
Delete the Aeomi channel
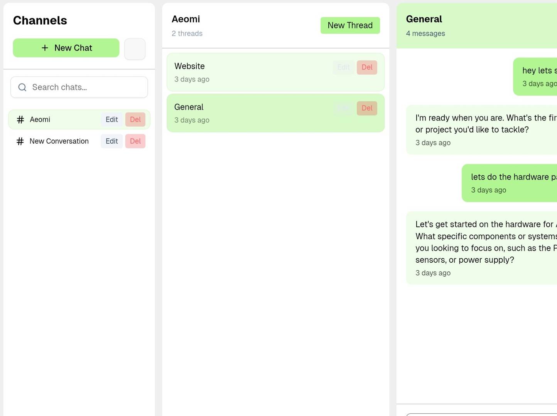135,120
